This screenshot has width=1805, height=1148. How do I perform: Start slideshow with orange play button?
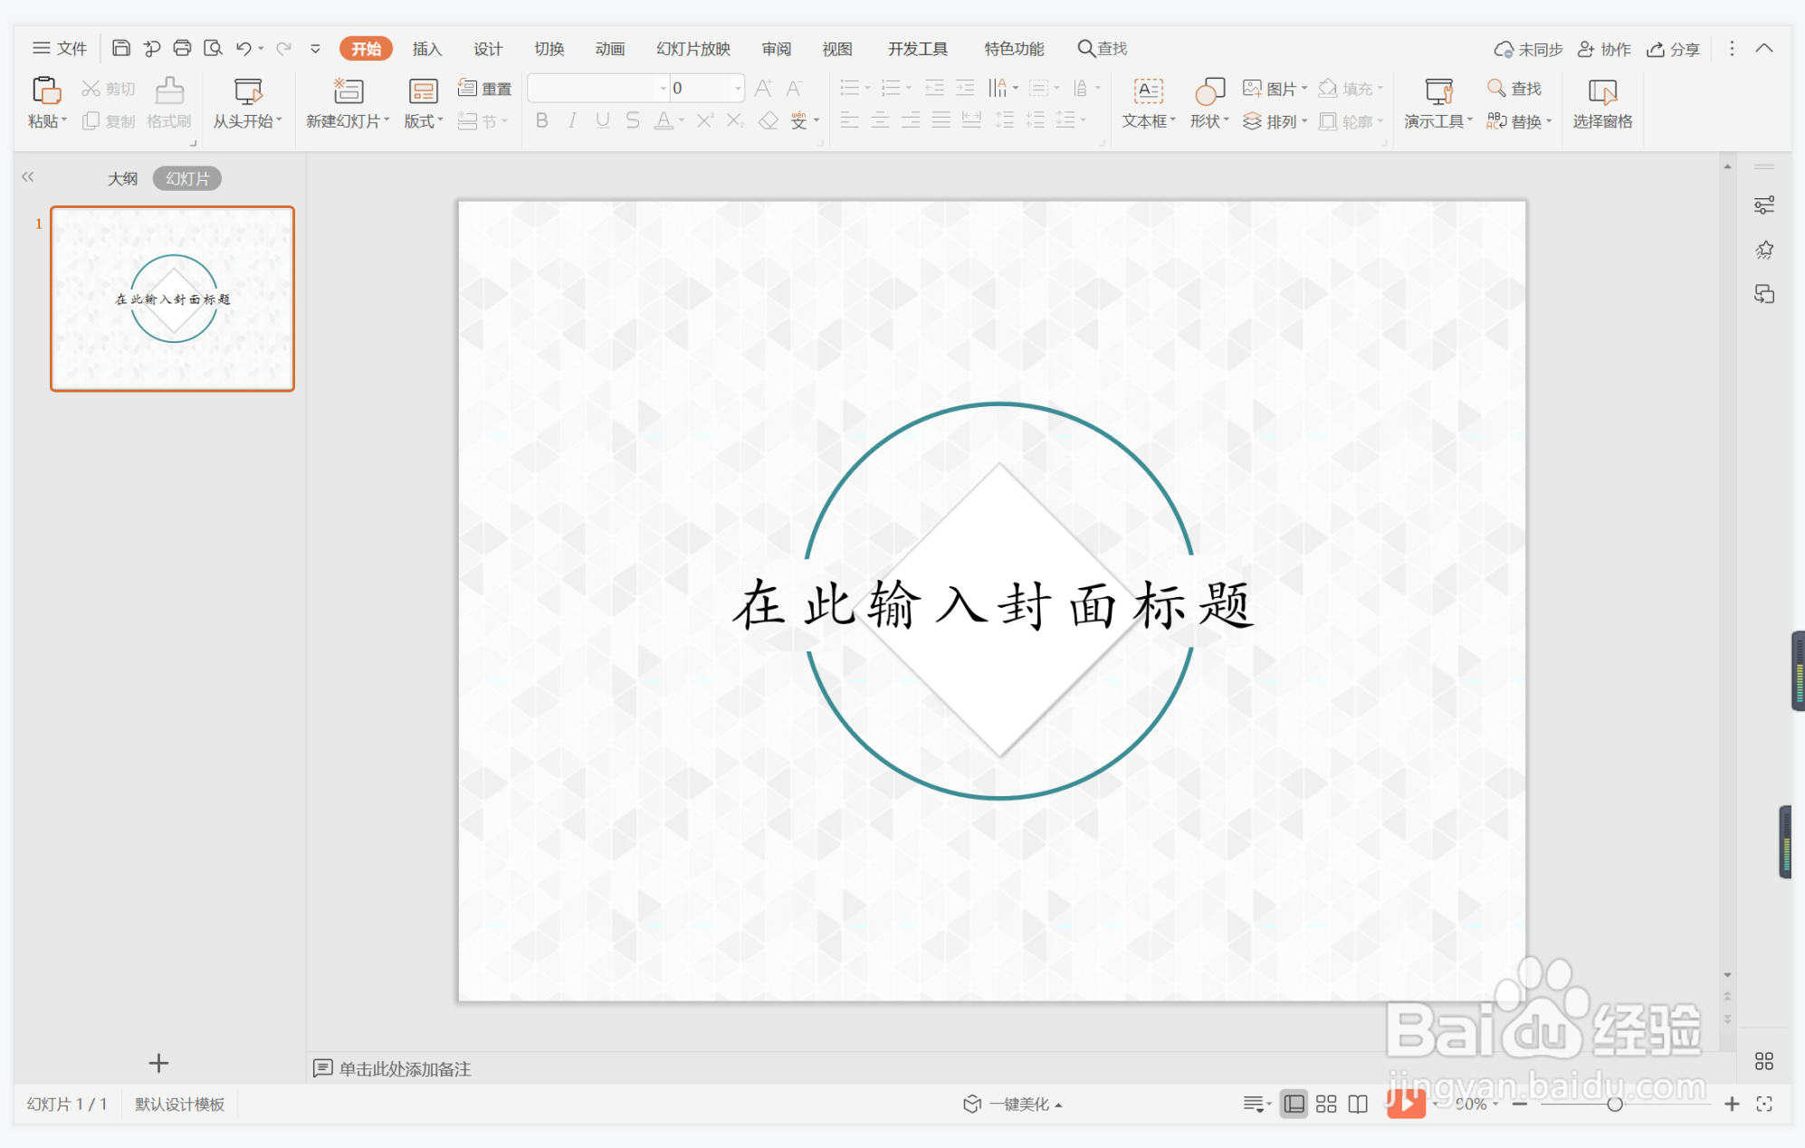(1405, 1103)
